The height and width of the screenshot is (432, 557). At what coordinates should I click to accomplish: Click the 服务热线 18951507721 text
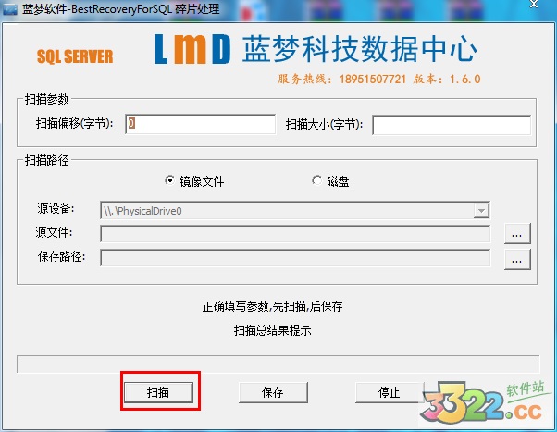click(341, 79)
